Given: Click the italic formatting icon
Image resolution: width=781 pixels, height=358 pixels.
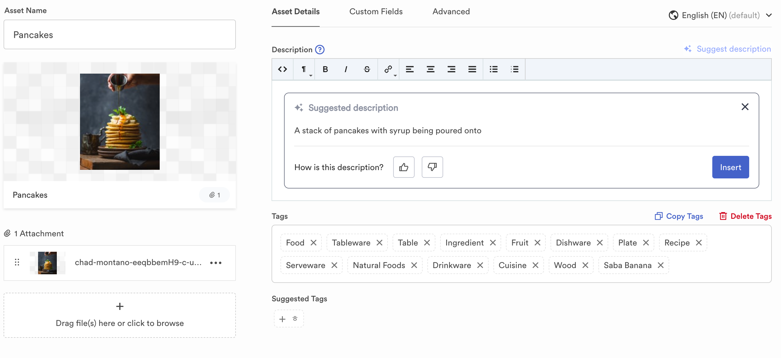Looking at the screenshot, I should coord(346,69).
